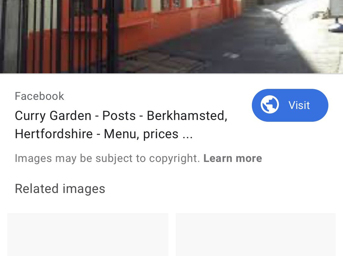Click the blue Visit button
Image resolution: width=343 pixels, height=256 pixels.
click(x=290, y=105)
